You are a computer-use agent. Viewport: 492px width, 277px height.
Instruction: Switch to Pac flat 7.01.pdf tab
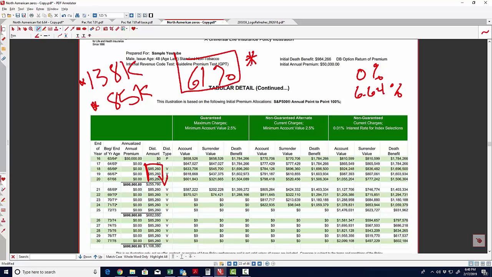pyautogui.click(x=92, y=22)
